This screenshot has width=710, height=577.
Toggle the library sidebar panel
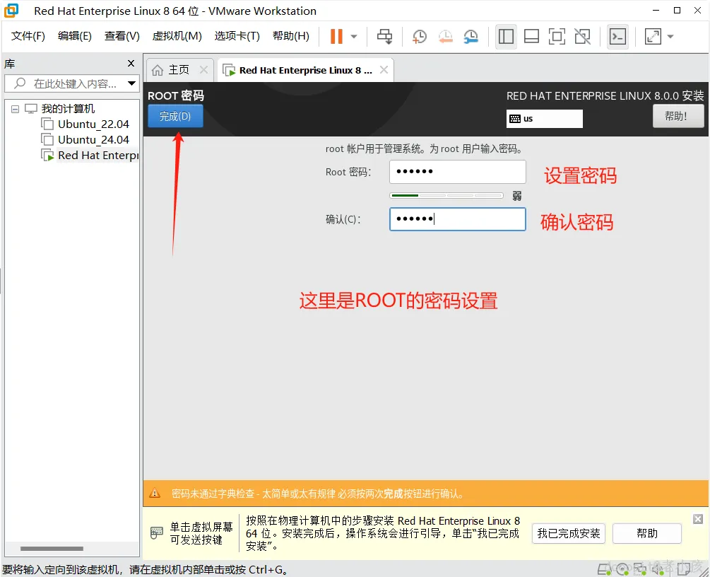506,36
